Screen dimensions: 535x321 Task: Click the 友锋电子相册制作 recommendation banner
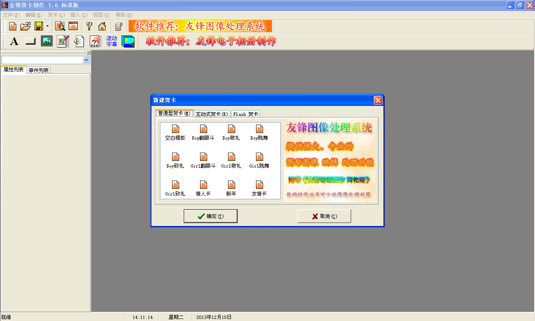(x=211, y=41)
